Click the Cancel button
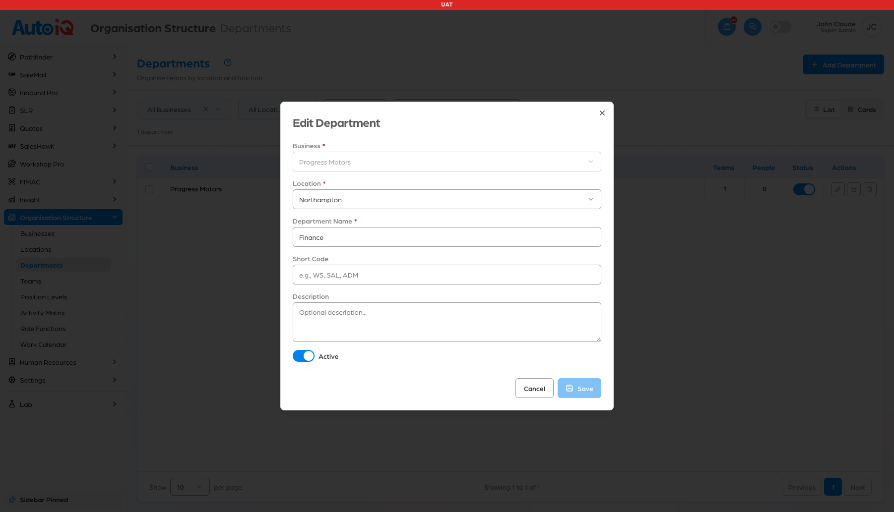Viewport: 894px width, 512px height. pyautogui.click(x=534, y=388)
